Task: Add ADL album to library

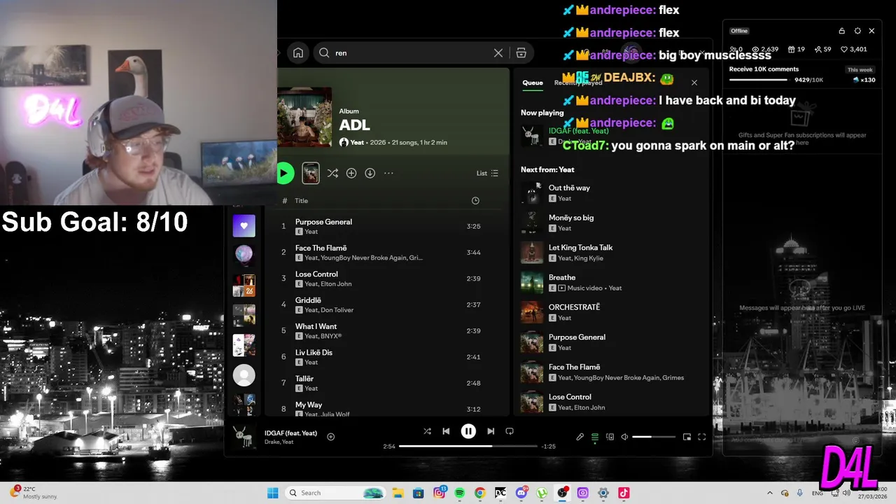Action: (351, 173)
